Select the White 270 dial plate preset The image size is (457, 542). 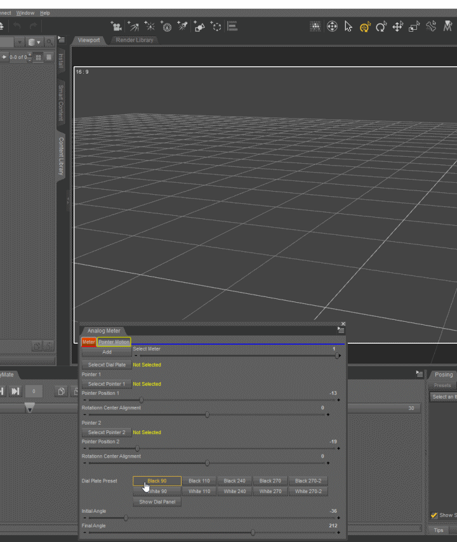pos(270,491)
